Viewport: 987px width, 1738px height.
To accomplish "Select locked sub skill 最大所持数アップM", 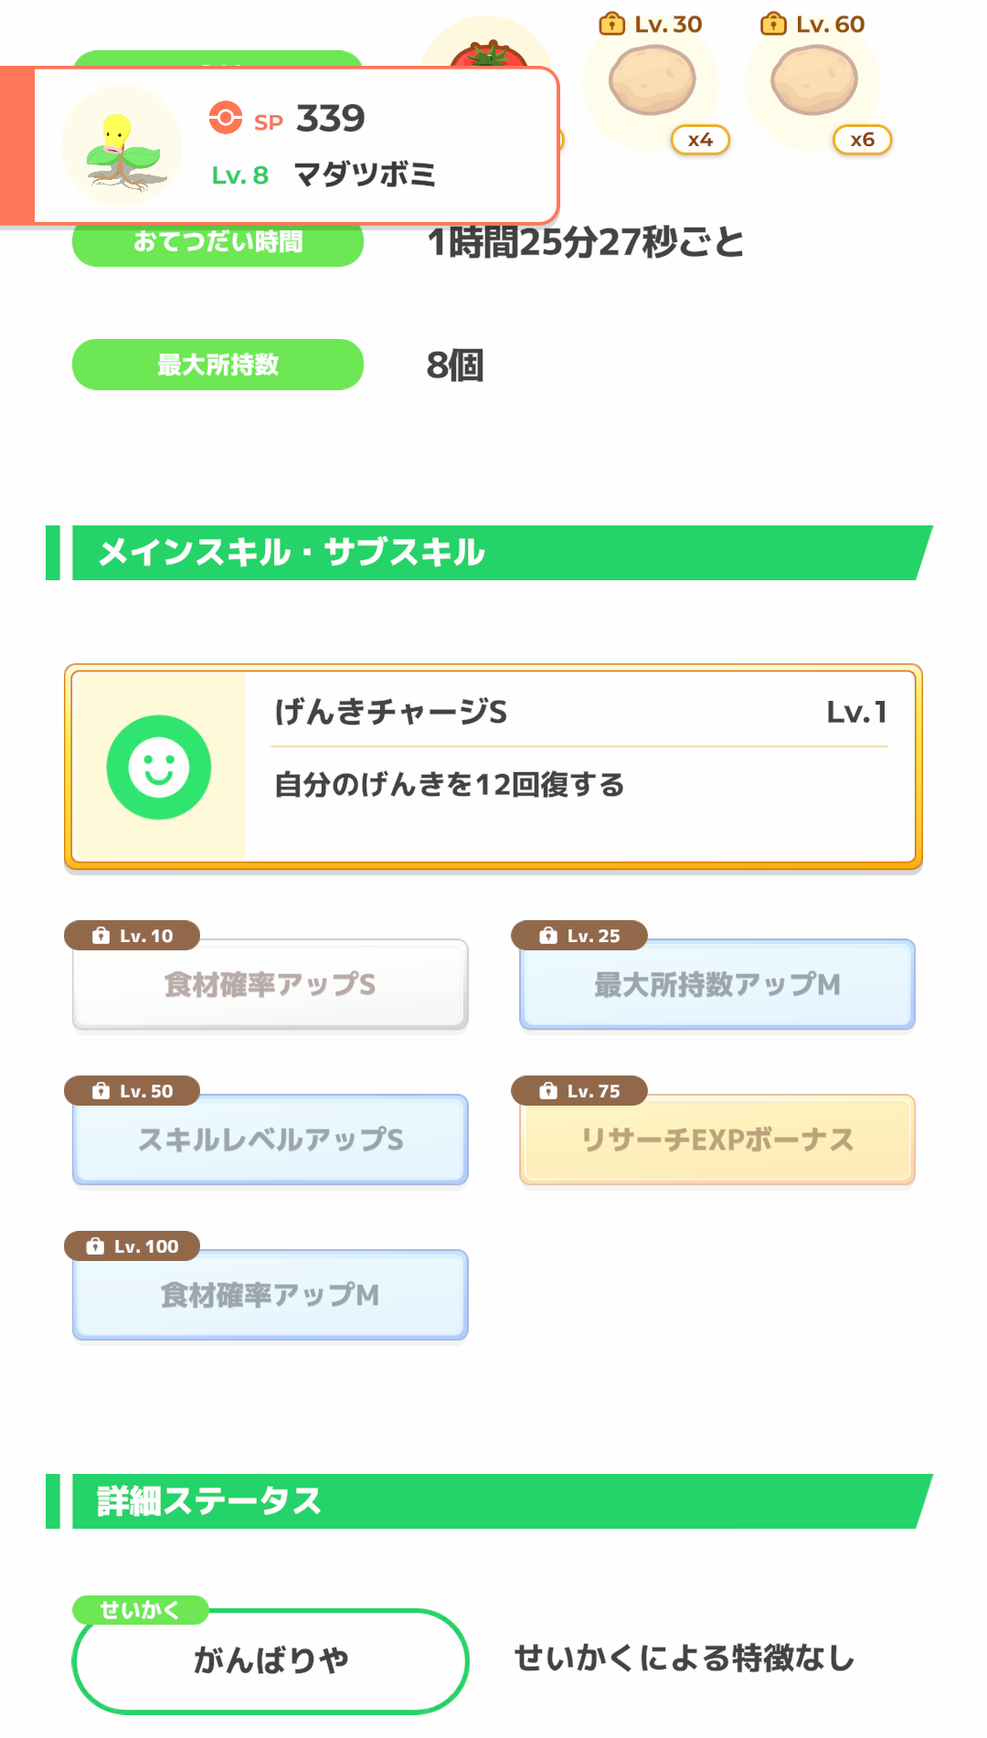I will (717, 984).
